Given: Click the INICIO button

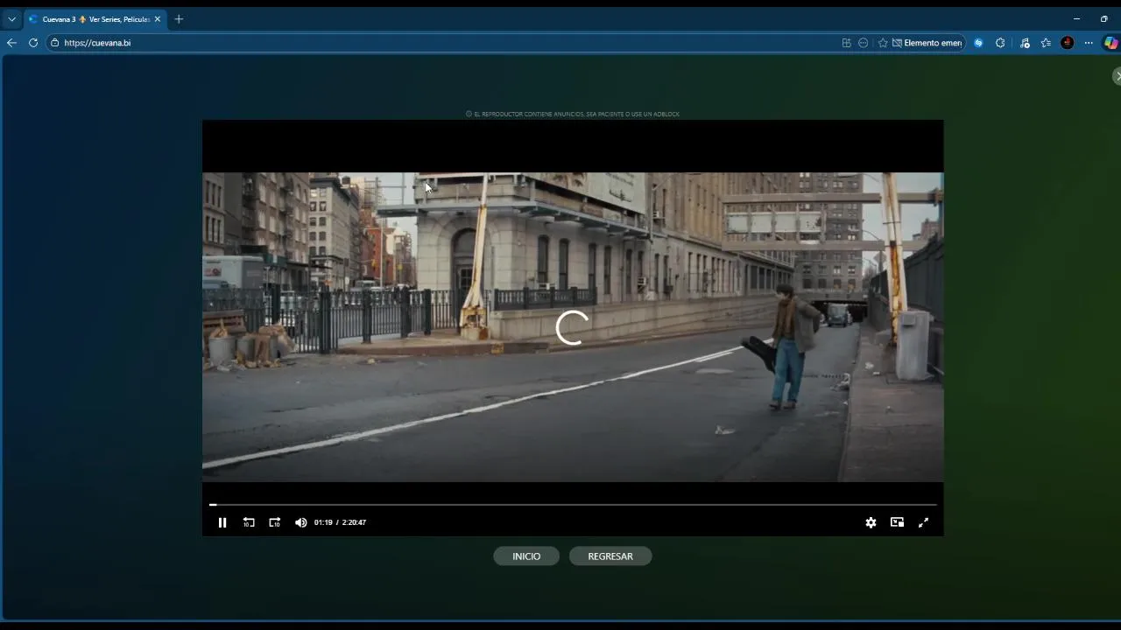Looking at the screenshot, I should click(x=526, y=556).
